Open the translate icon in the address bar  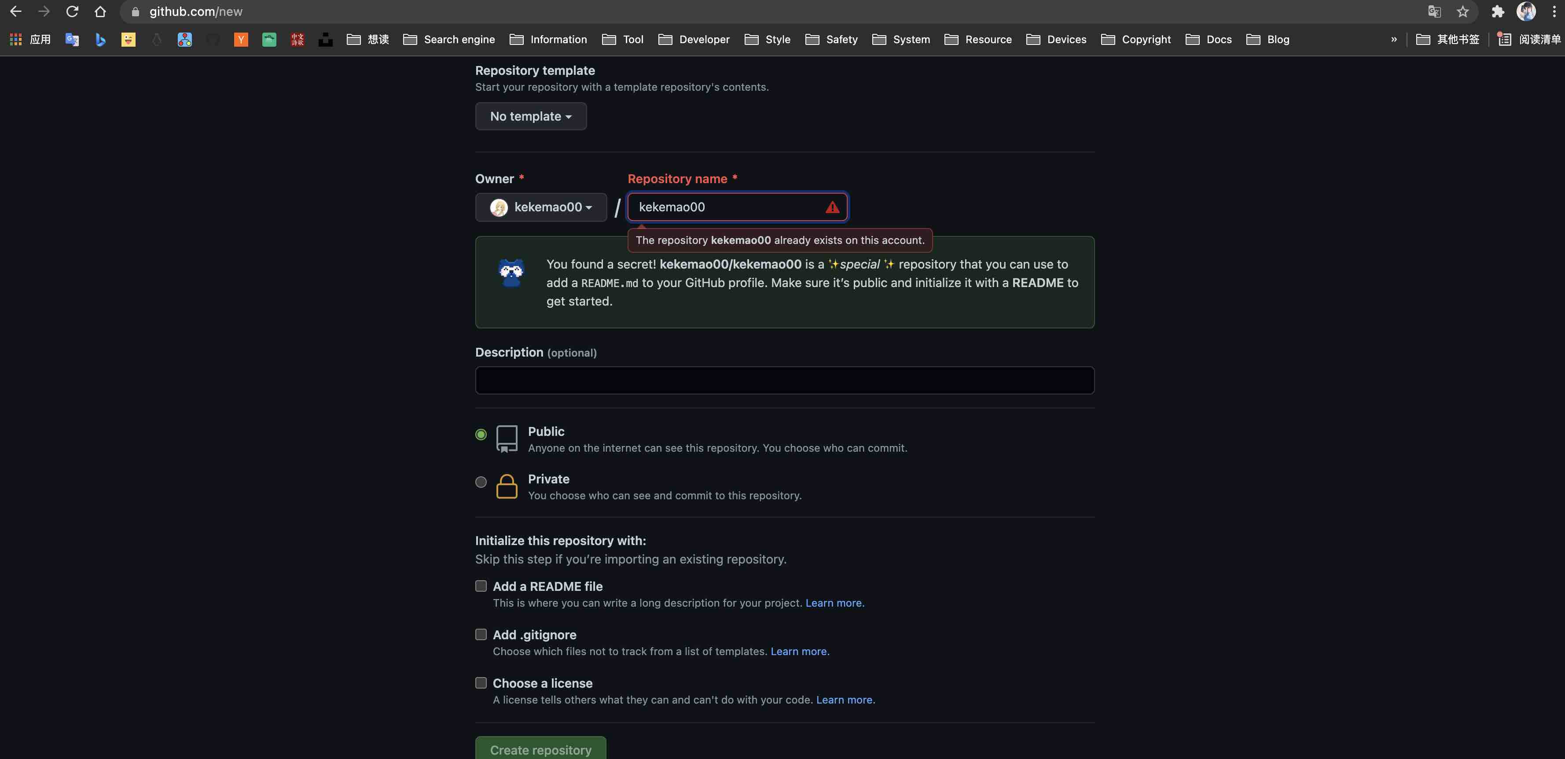click(x=1434, y=11)
